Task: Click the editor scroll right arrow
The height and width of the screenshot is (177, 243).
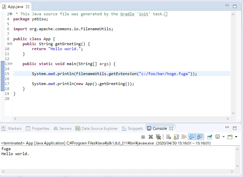Action: point(228,119)
